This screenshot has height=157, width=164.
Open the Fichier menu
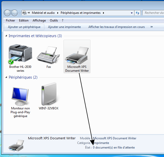tap(10, 20)
